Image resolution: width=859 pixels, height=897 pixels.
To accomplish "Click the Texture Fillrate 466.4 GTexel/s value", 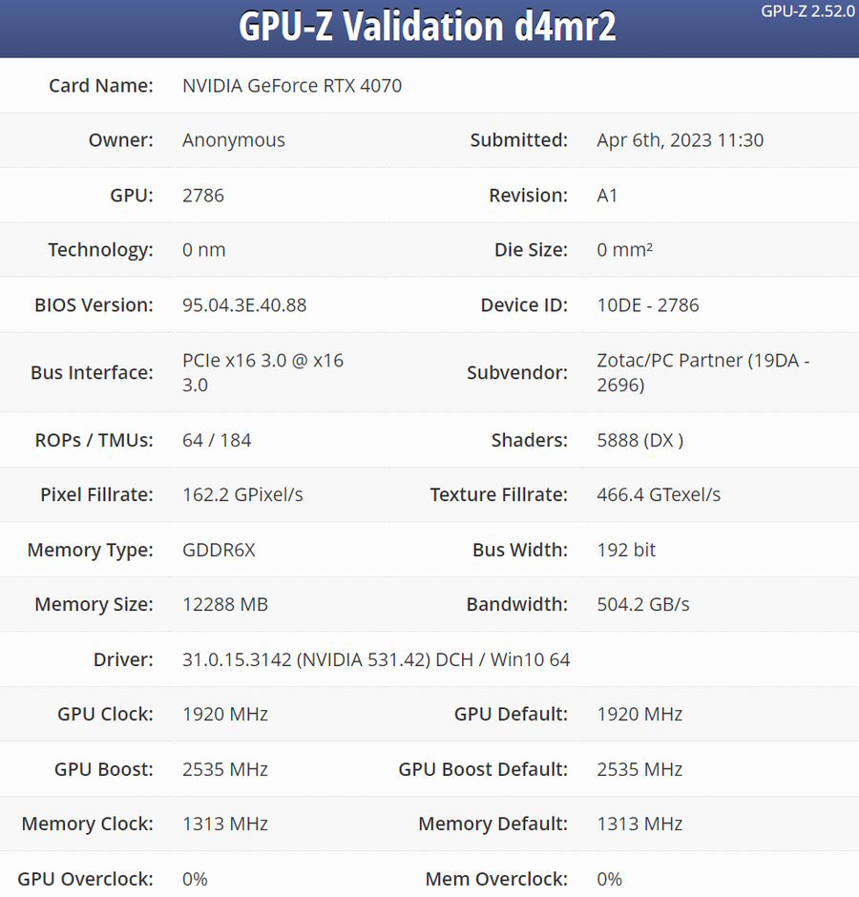I will (659, 495).
